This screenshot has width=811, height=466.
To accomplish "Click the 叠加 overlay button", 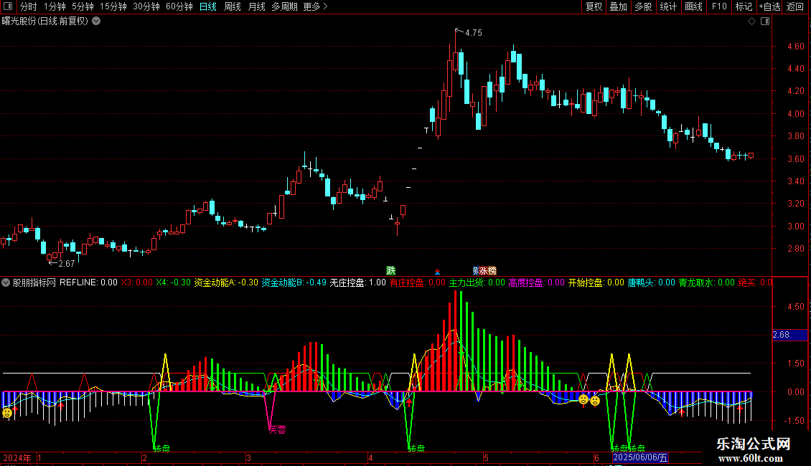I will point(619,6).
